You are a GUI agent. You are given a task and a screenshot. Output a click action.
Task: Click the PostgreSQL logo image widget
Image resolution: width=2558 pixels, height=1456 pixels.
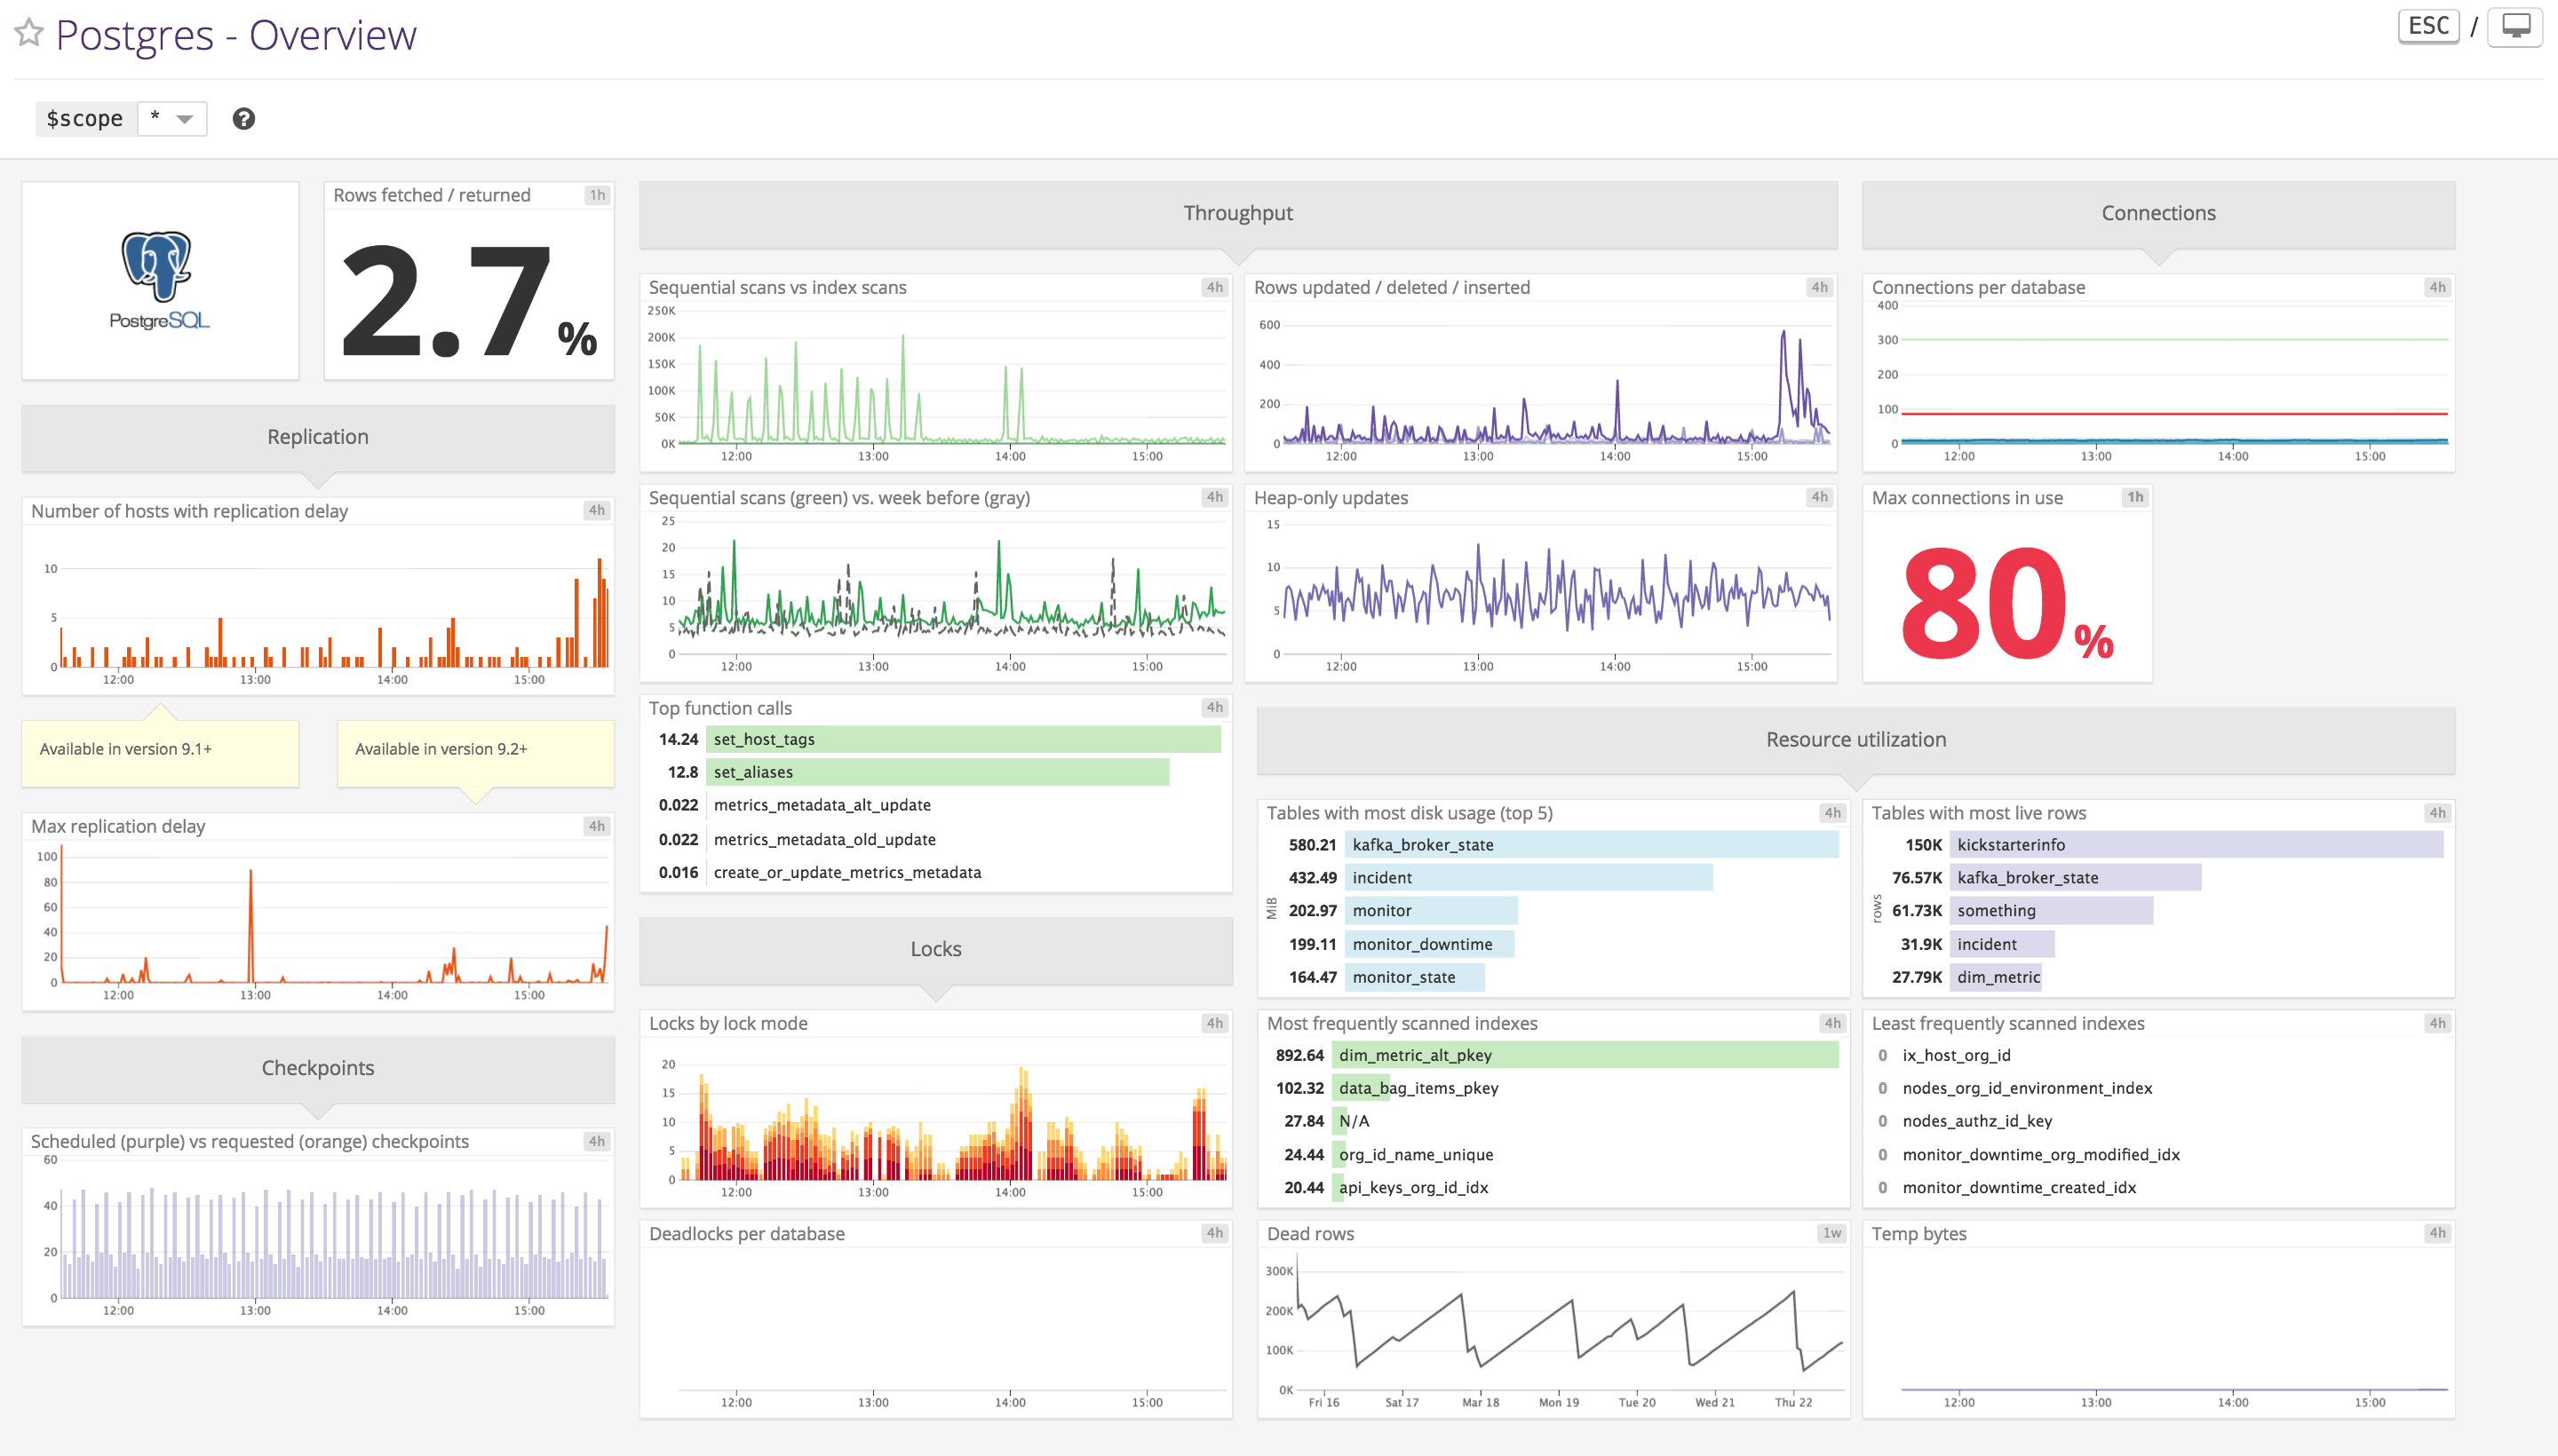(159, 281)
